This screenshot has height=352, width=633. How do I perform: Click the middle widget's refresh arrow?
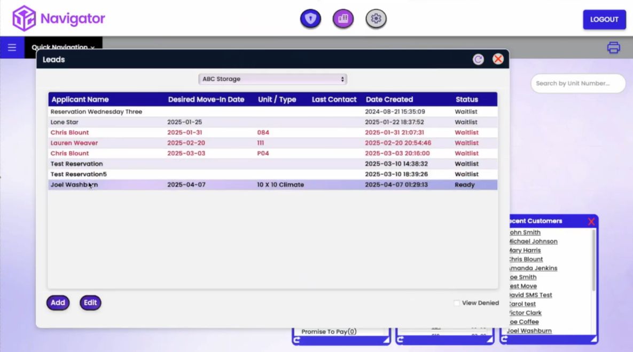point(401,340)
